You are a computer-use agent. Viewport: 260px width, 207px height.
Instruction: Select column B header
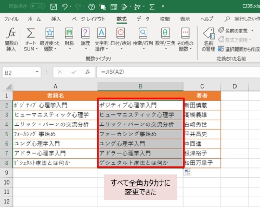click(x=140, y=86)
